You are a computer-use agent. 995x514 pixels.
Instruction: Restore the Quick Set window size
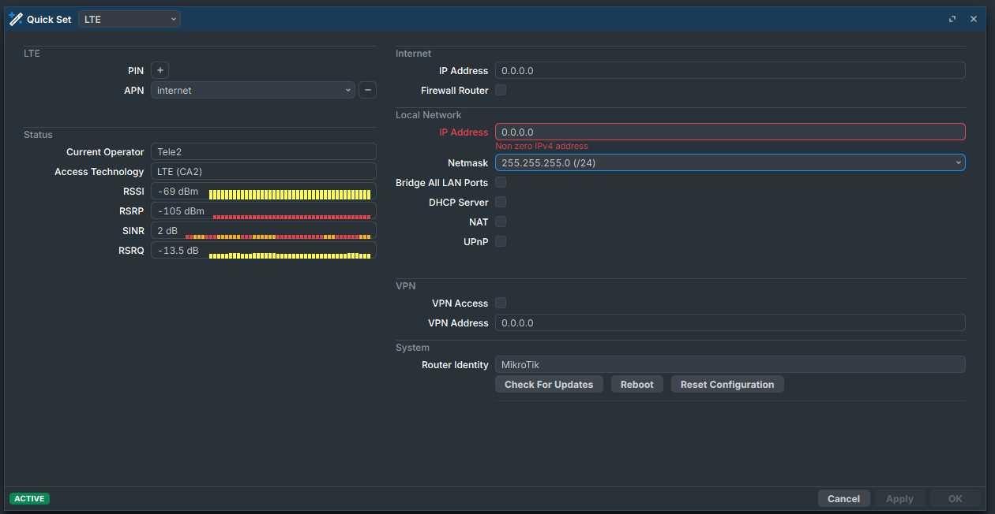click(x=952, y=19)
